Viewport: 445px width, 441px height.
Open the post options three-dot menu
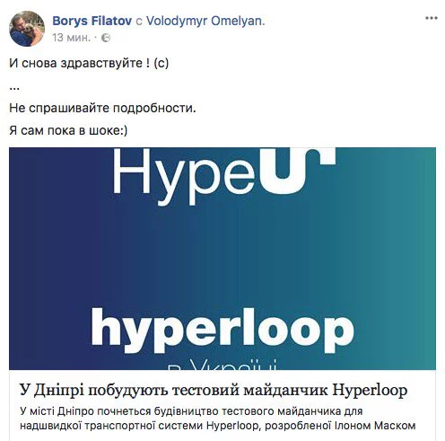pos(432,19)
